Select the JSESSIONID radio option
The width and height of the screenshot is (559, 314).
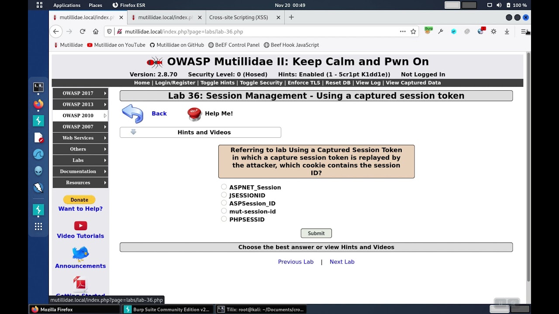pyautogui.click(x=224, y=195)
